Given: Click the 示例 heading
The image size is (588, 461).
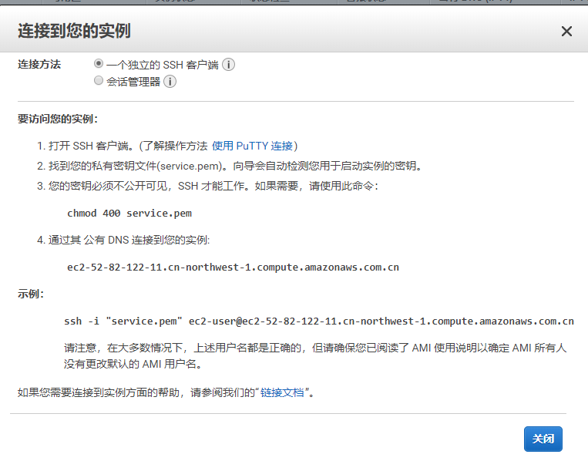Looking at the screenshot, I should coord(31,294).
